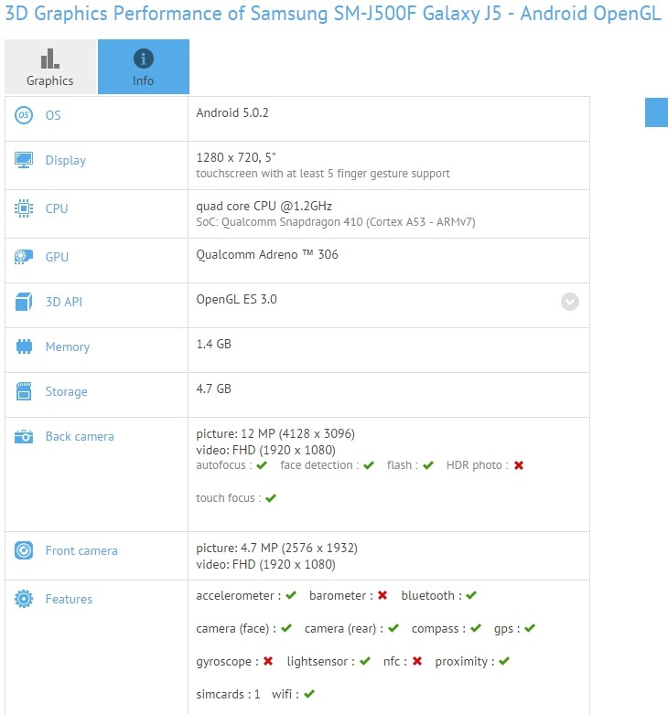Click the Storage SD card icon

(x=24, y=391)
